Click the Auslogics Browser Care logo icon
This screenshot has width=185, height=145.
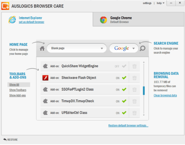click(x=5, y=6)
